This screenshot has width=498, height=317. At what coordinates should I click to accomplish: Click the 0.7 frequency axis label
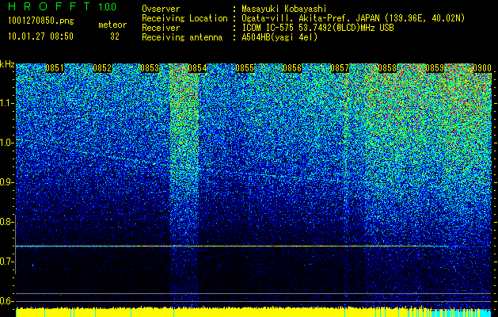(x=6, y=262)
